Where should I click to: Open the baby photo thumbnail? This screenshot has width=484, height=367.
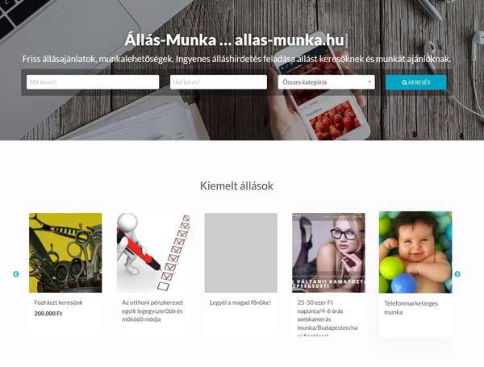click(x=415, y=252)
